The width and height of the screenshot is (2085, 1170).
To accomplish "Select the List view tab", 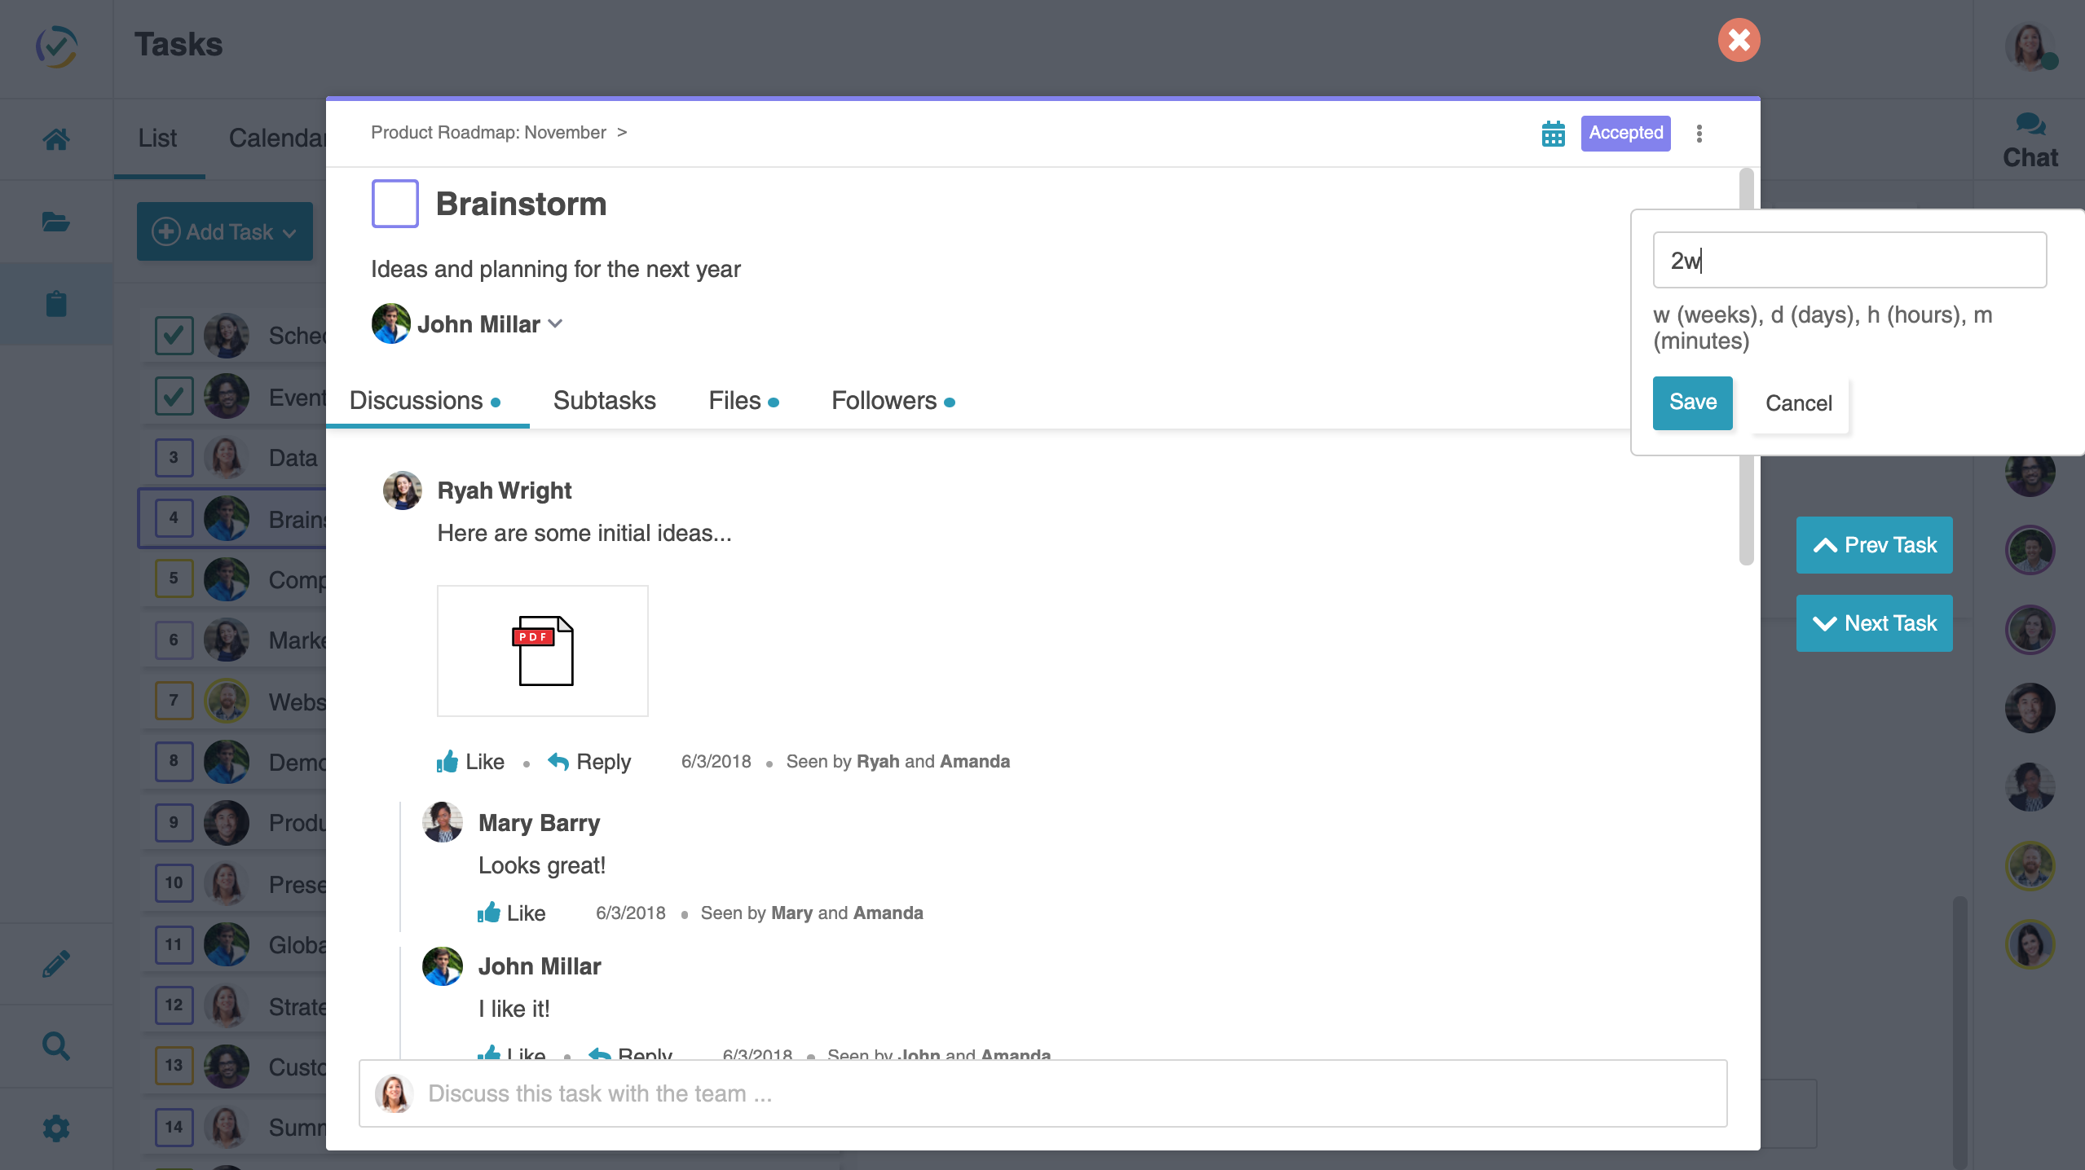I will [157, 139].
